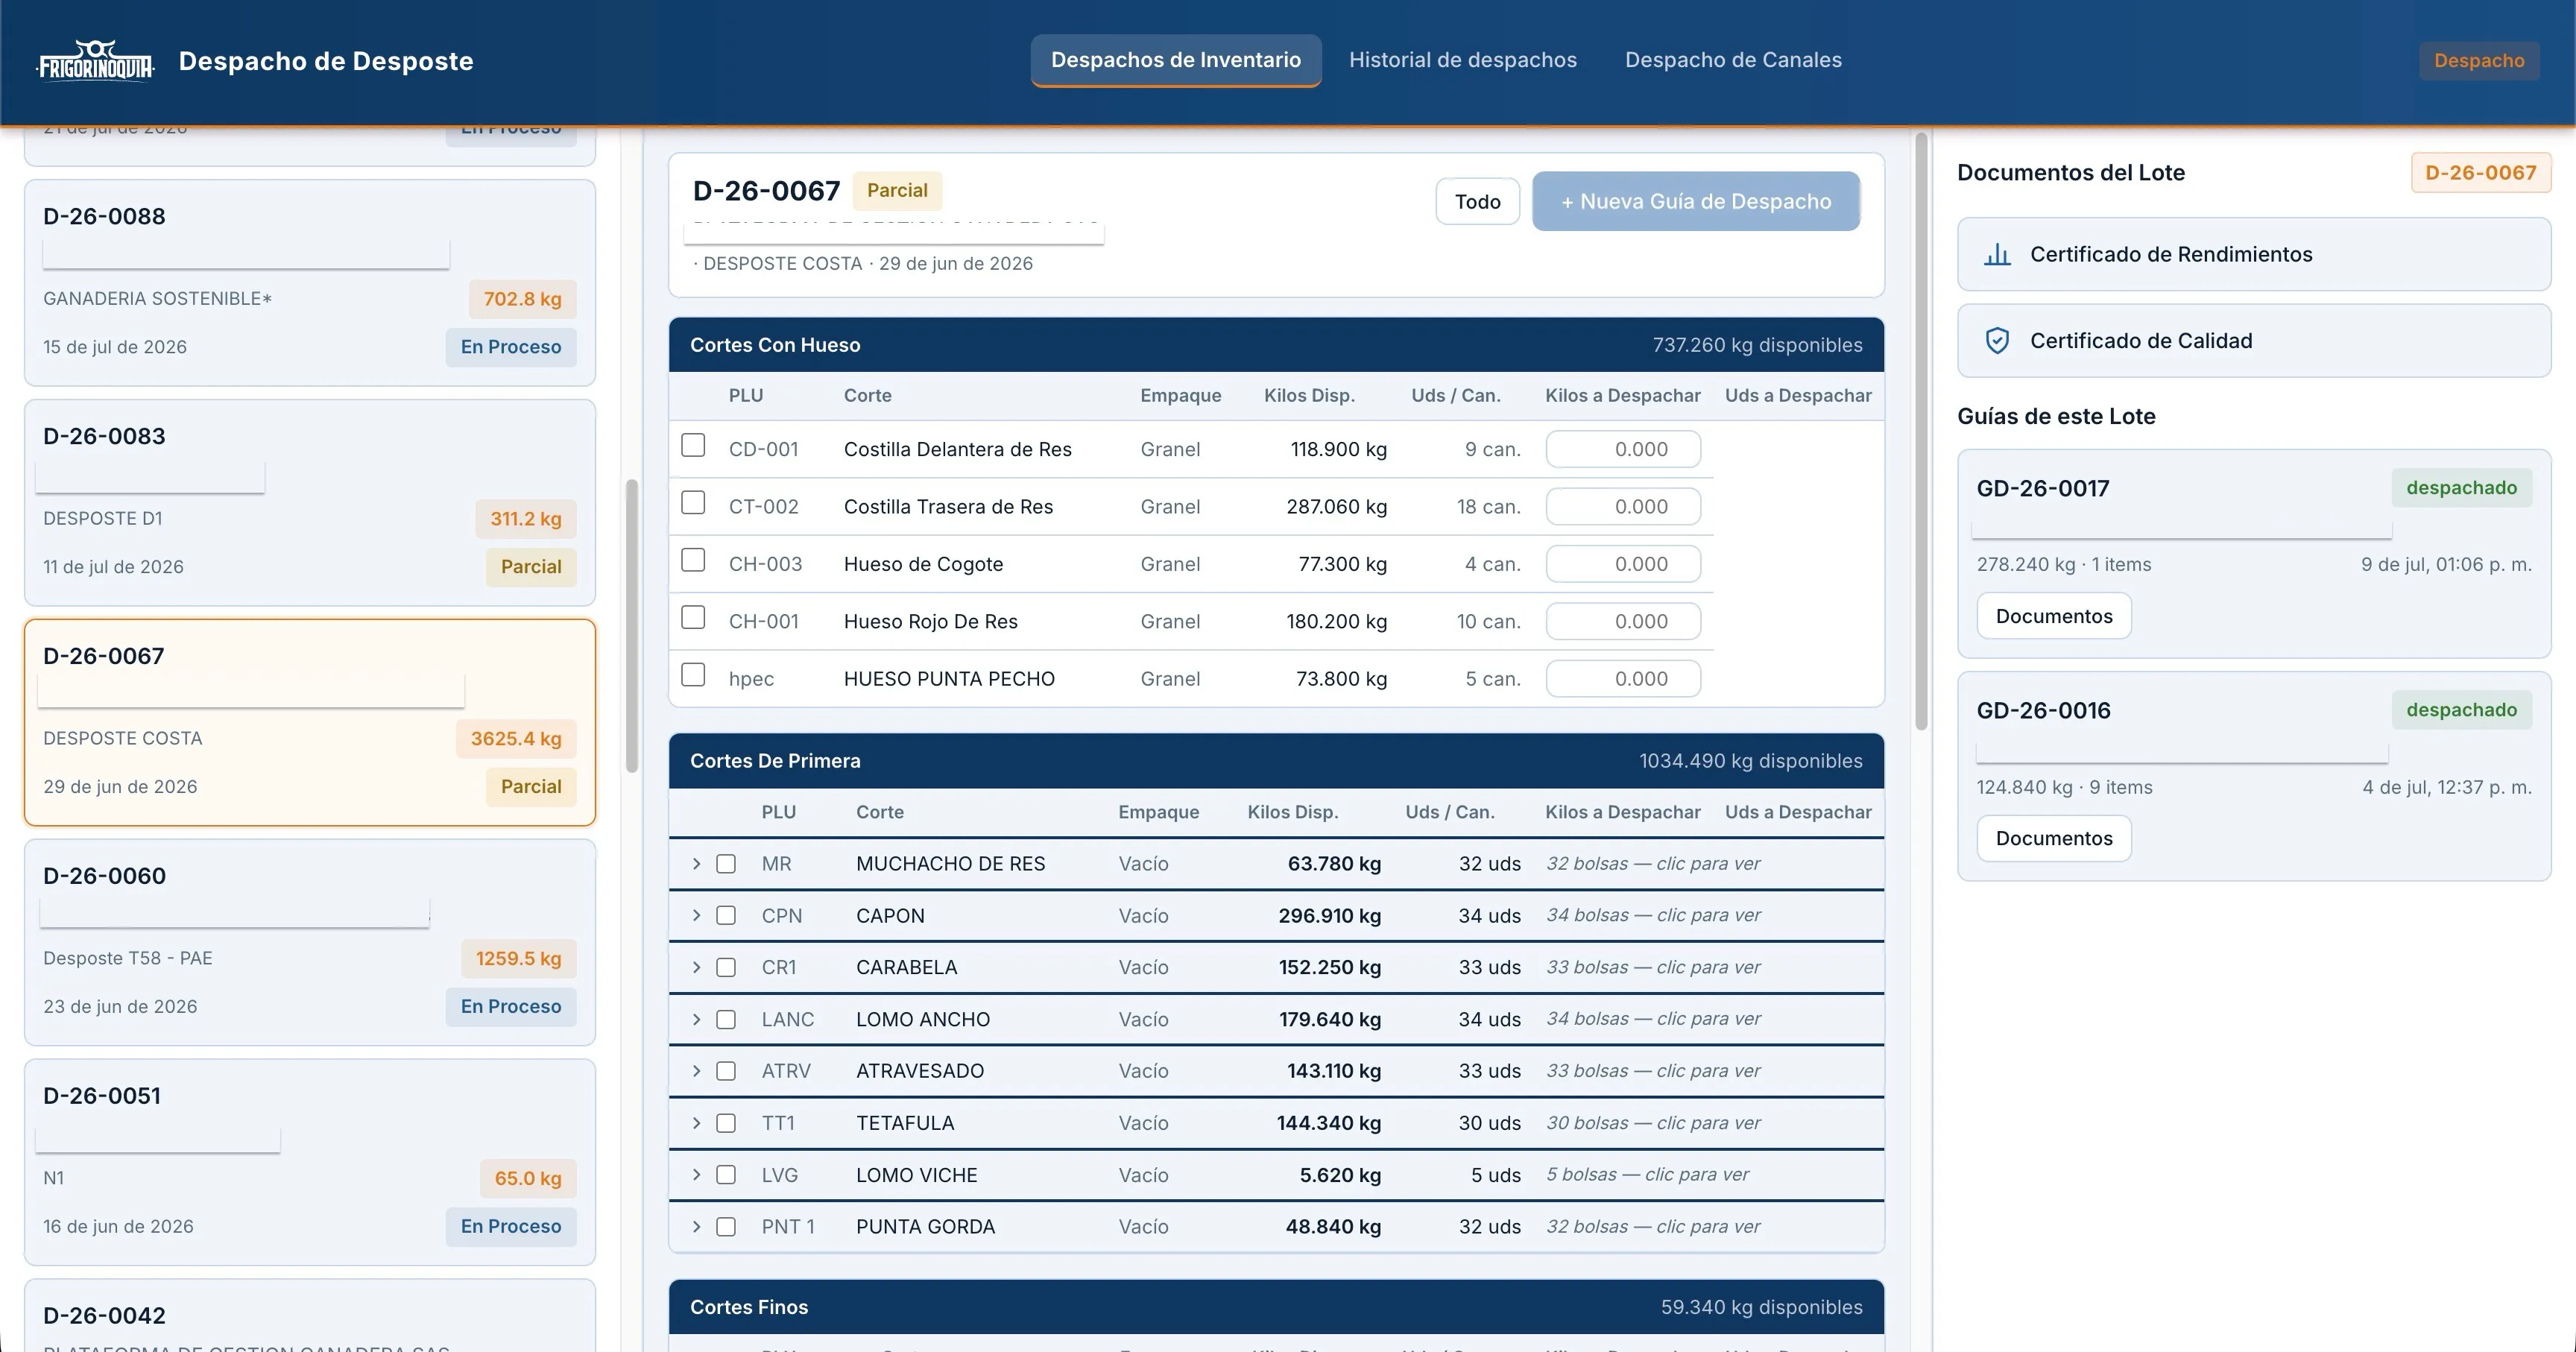This screenshot has height=1352, width=2576.
Task: Click Costilla Trasera kilos a despachar field
Action: pyautogui.click(x=1623, y=507)
